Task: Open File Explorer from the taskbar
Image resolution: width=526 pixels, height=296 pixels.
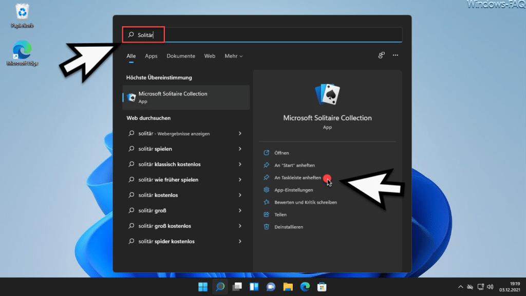Action: 288,287
